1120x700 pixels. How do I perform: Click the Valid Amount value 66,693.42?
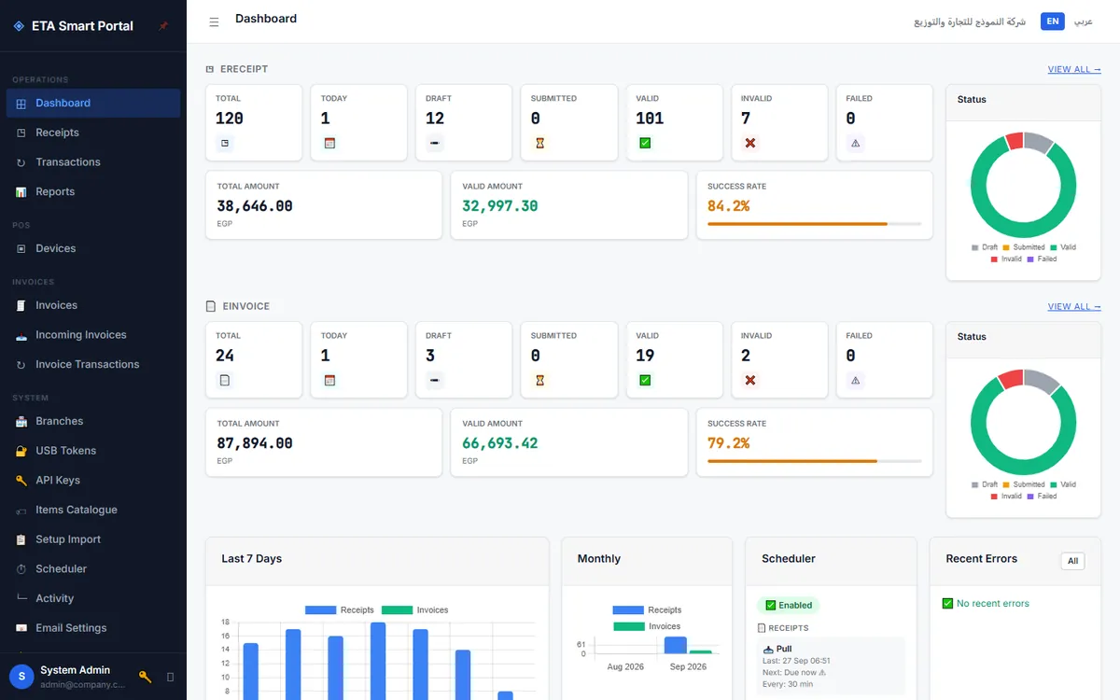pos(500,443)
